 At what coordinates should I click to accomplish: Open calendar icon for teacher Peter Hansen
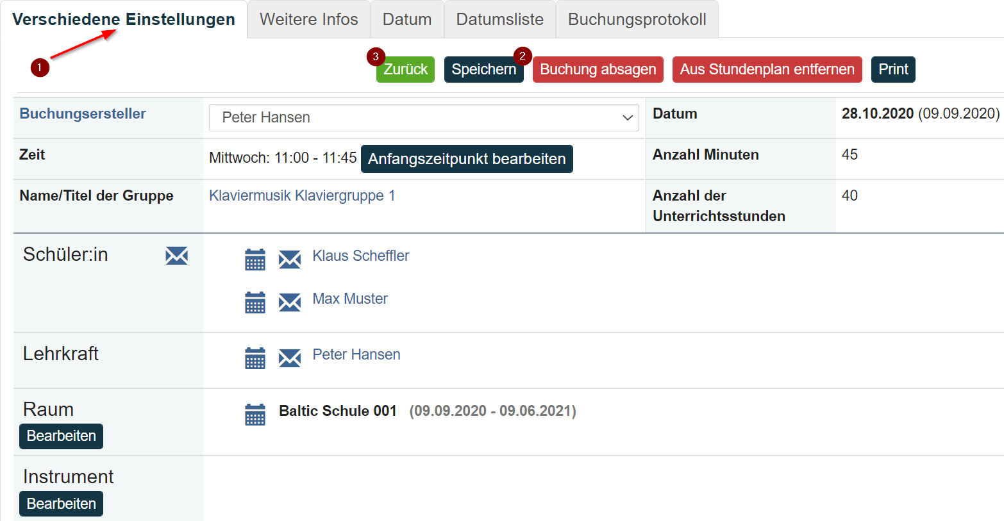tap(255, 358)
